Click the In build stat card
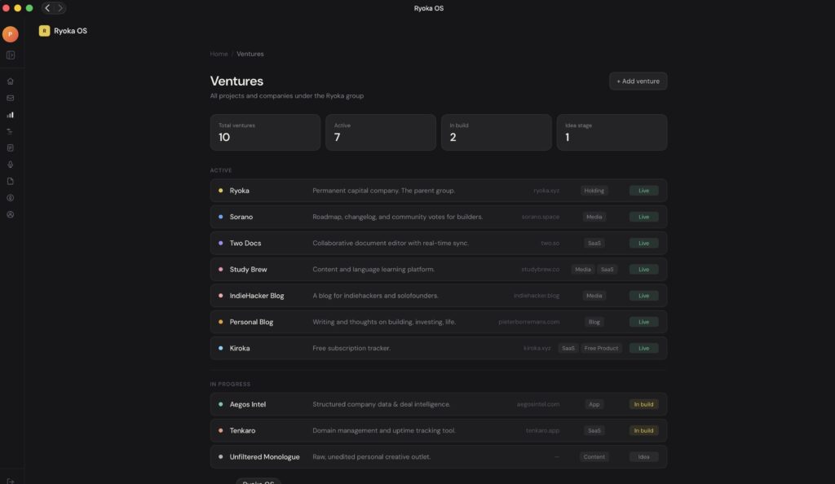Screen dimensions: 835x484 497,133
